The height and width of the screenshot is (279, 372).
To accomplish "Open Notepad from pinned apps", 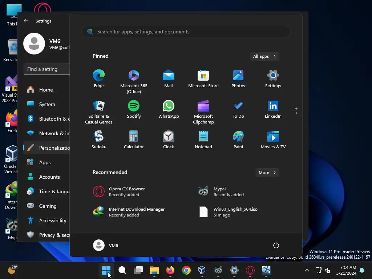I will 203,140.
